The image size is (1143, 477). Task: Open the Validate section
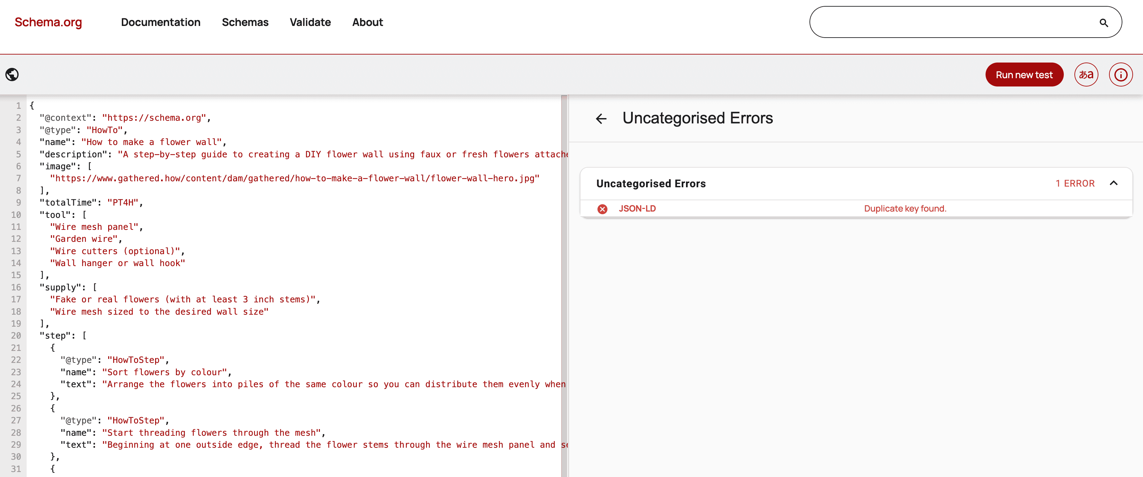tap(310, 22)
